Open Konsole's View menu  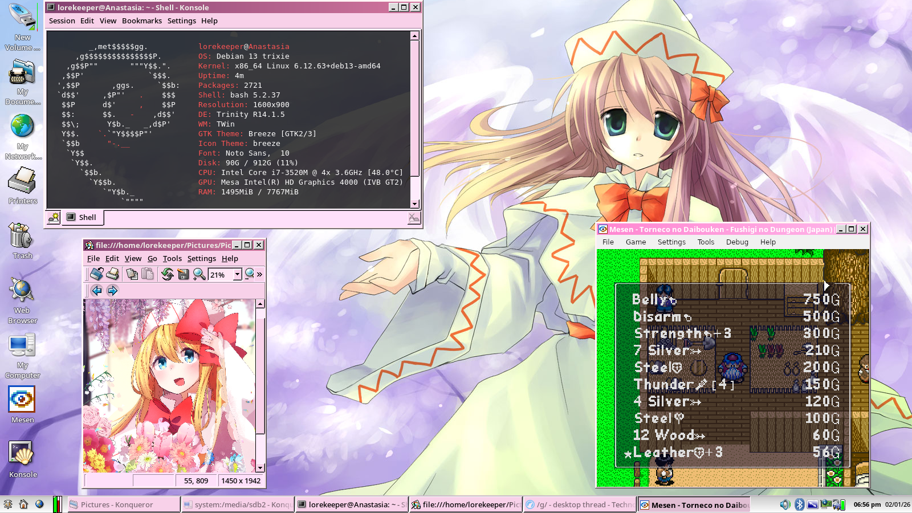(108, 21)
